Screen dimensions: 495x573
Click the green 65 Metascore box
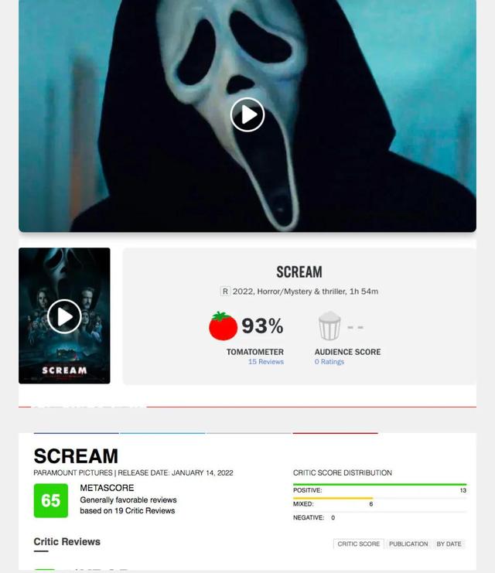[x=51, y=500]
